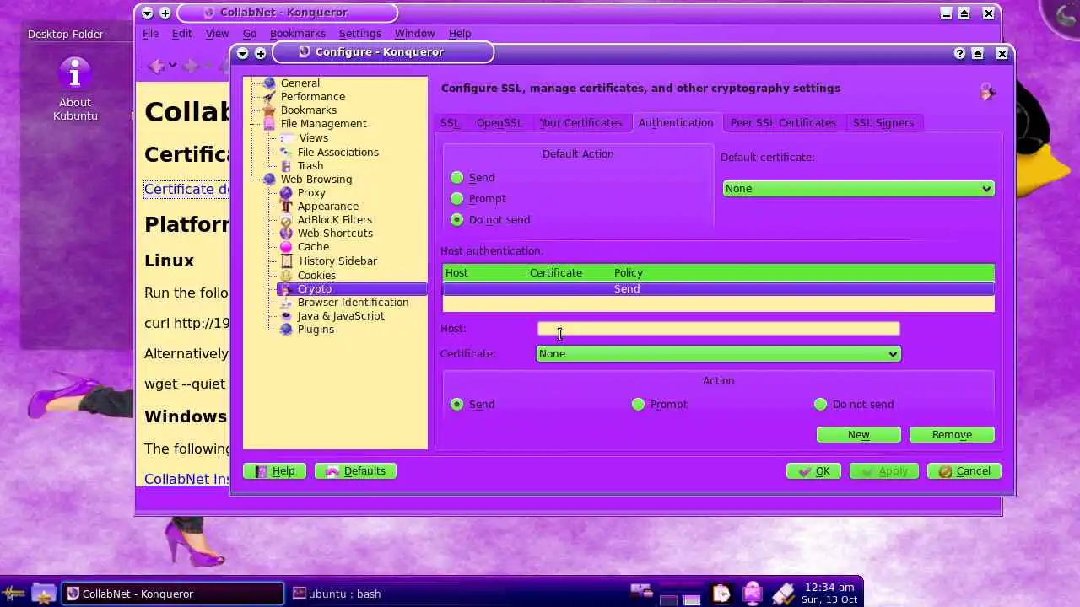1080x607 pixels.
Task: Open the Your Certificates tab
Action: (580, 122)
